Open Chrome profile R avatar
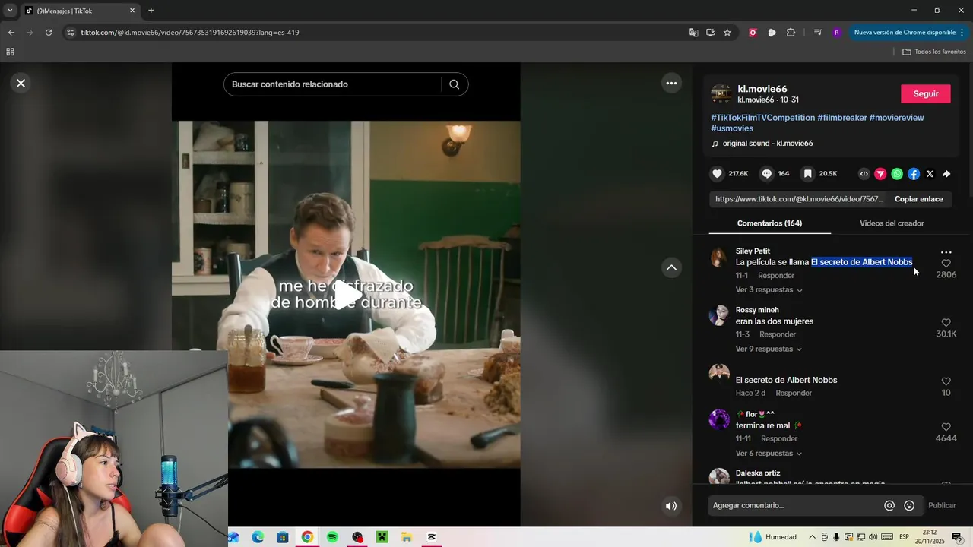The width and height of the screenshot is (973, 547). (837, 33)
